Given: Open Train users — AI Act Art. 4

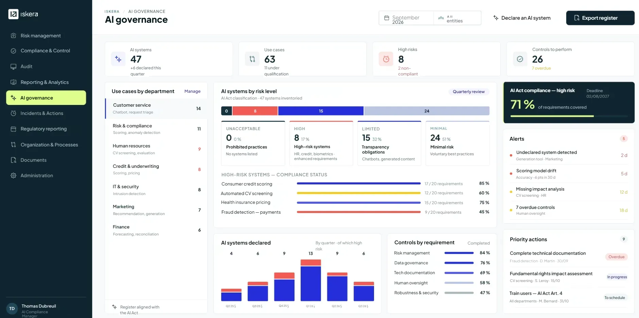Looking at the screenshot, I should 569,297.
